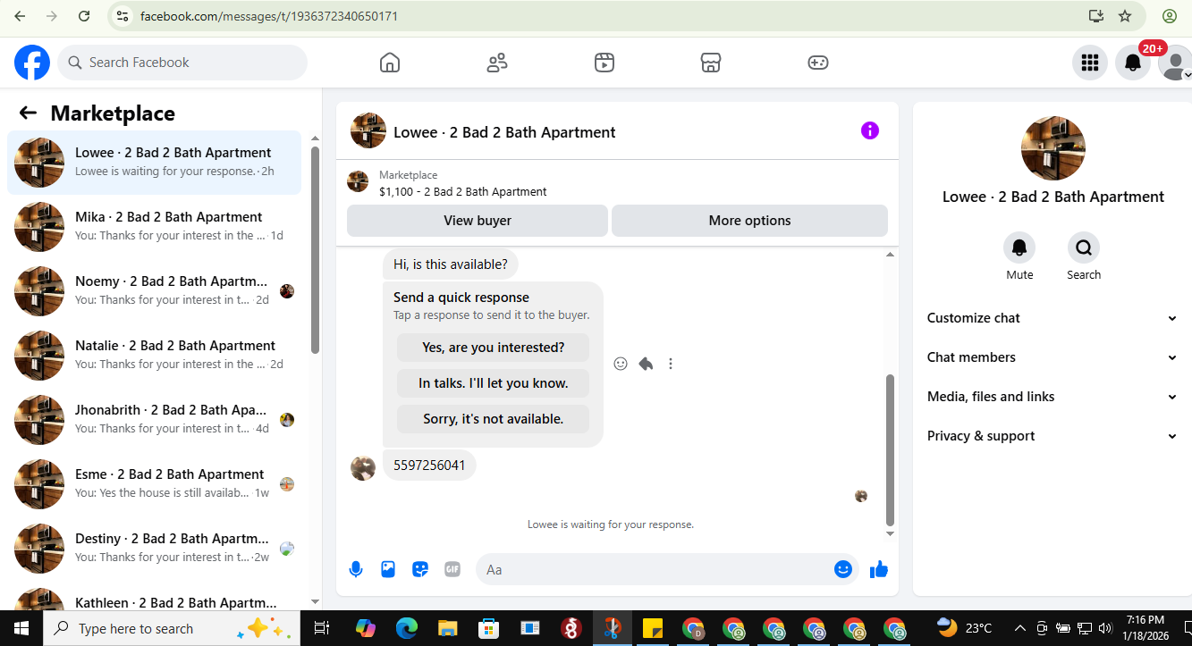Click the browser address bar URL
The width and height of the screenshot is (1192, 646).
pos(268,16)
